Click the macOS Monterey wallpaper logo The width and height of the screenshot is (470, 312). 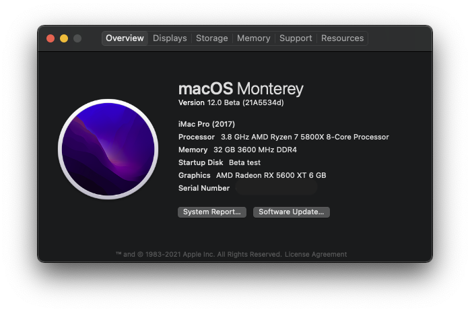[108, 150]
